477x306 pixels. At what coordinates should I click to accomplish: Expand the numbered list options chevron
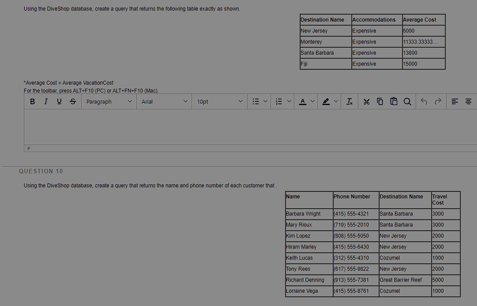click(x=289, y=101)
